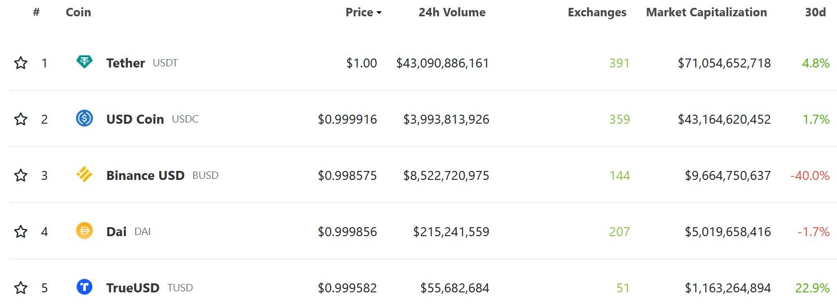Click Tether's exchanges count 391
Screen dimensions: 837x307
(619, 63)
